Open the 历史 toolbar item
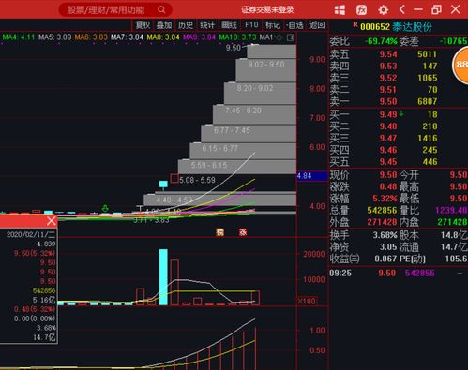Viewport: 468px width, 370px height. click(x=186, y=25)
